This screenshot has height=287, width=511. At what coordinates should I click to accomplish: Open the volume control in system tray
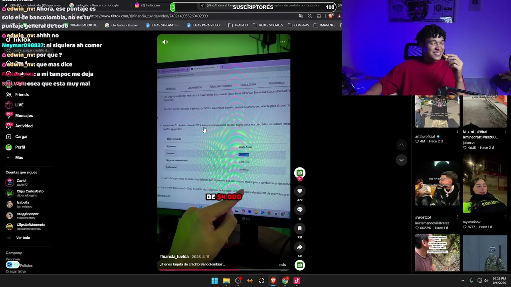[x=486, y=281]
